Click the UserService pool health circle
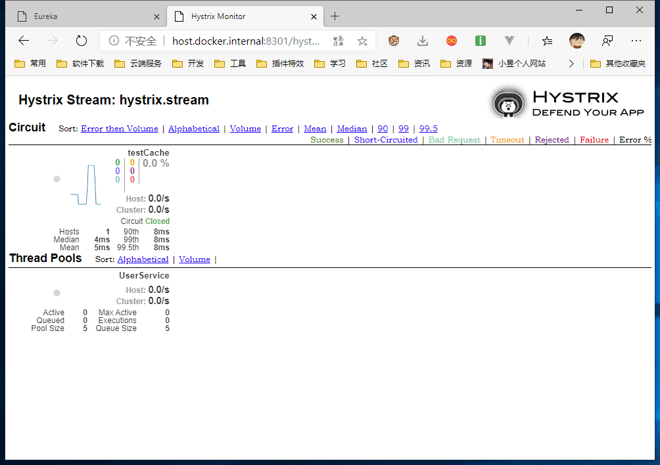The image size is (660, 465). (57, 293)
